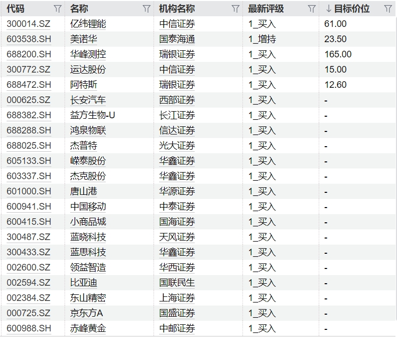Screen dimensions: 397x338
Task: Click the 目标价位 column header text
Action: tap(352, 9)
